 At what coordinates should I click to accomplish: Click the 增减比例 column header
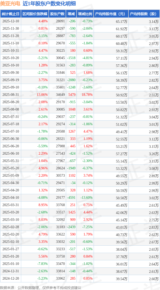coord(85,14)
